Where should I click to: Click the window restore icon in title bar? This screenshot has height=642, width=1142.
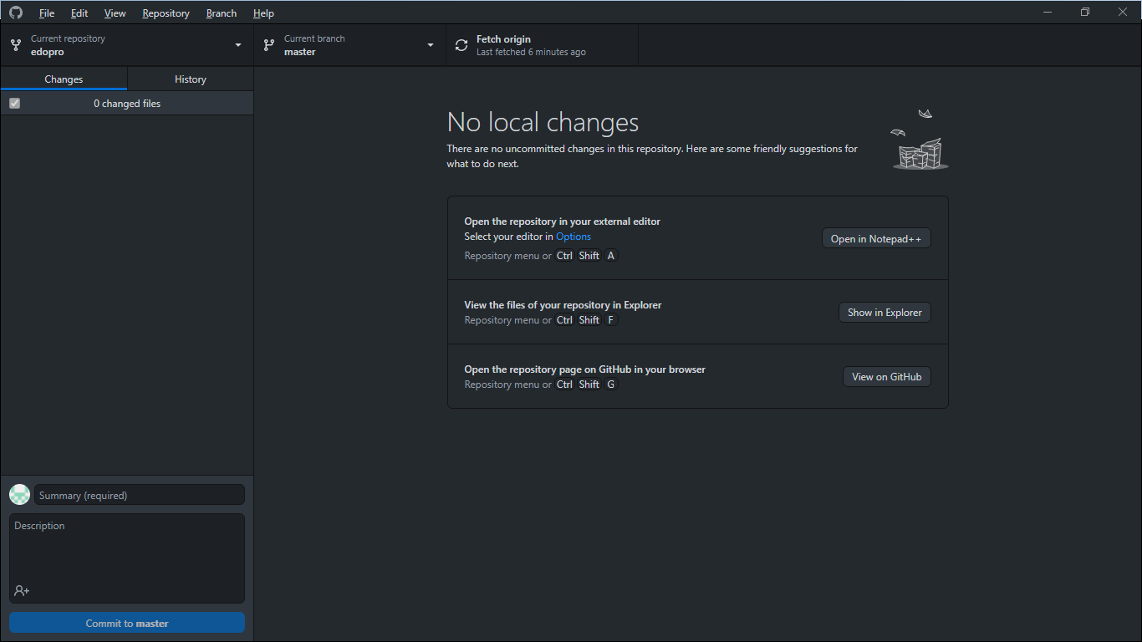click(1084, 12)
